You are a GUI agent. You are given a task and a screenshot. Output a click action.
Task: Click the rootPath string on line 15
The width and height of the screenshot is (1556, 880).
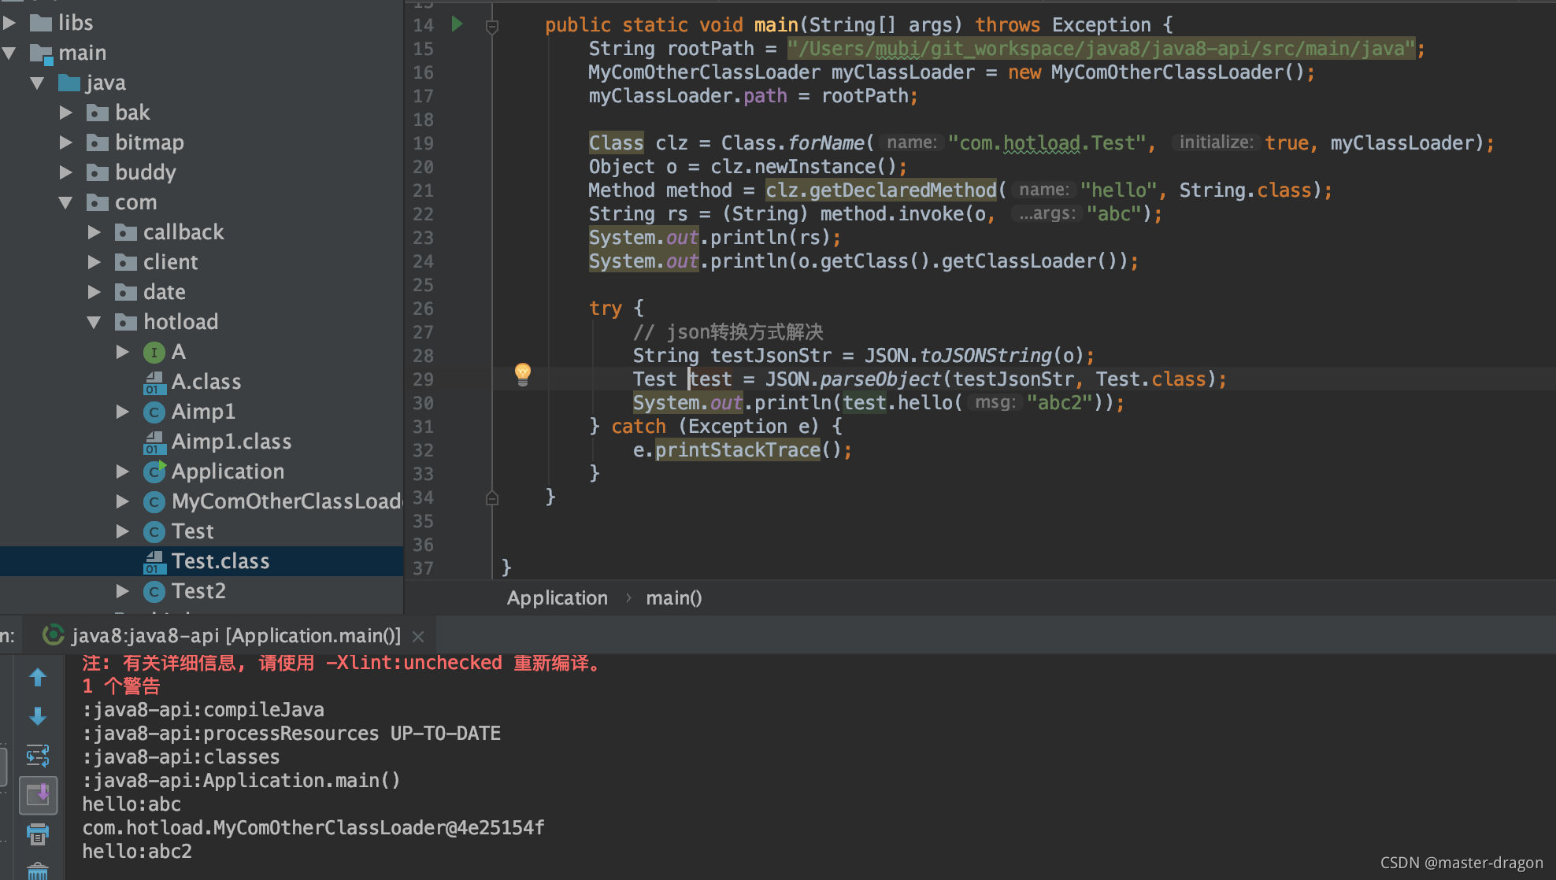click(1101, 49)
